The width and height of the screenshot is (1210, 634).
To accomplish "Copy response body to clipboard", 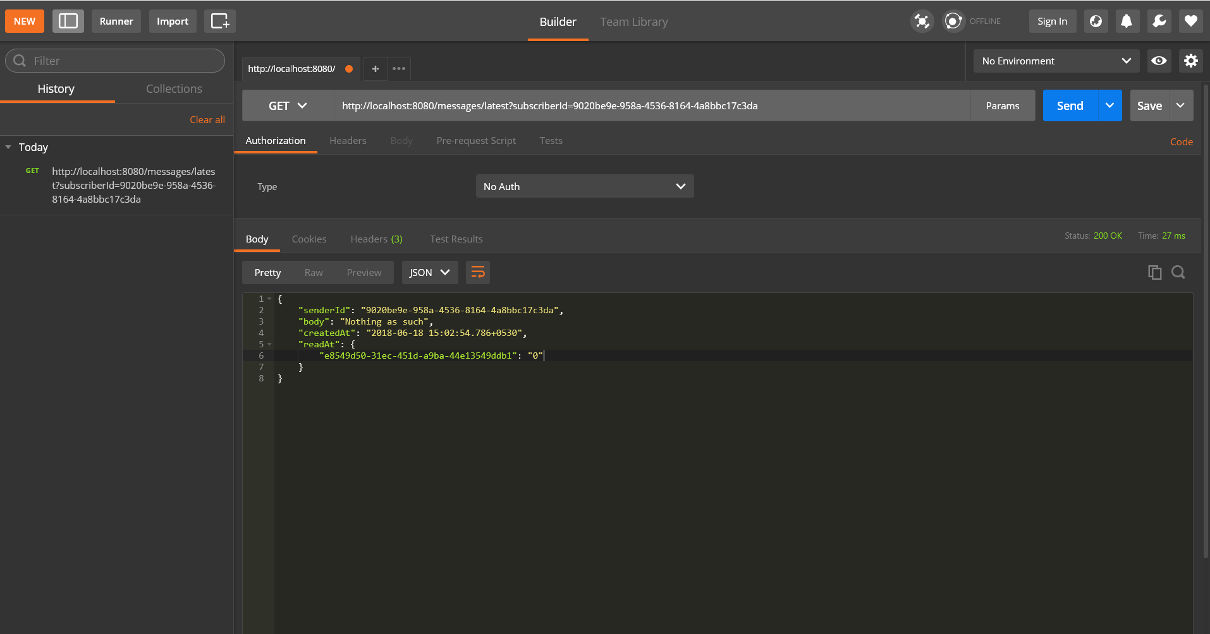I will point(1154,272).
